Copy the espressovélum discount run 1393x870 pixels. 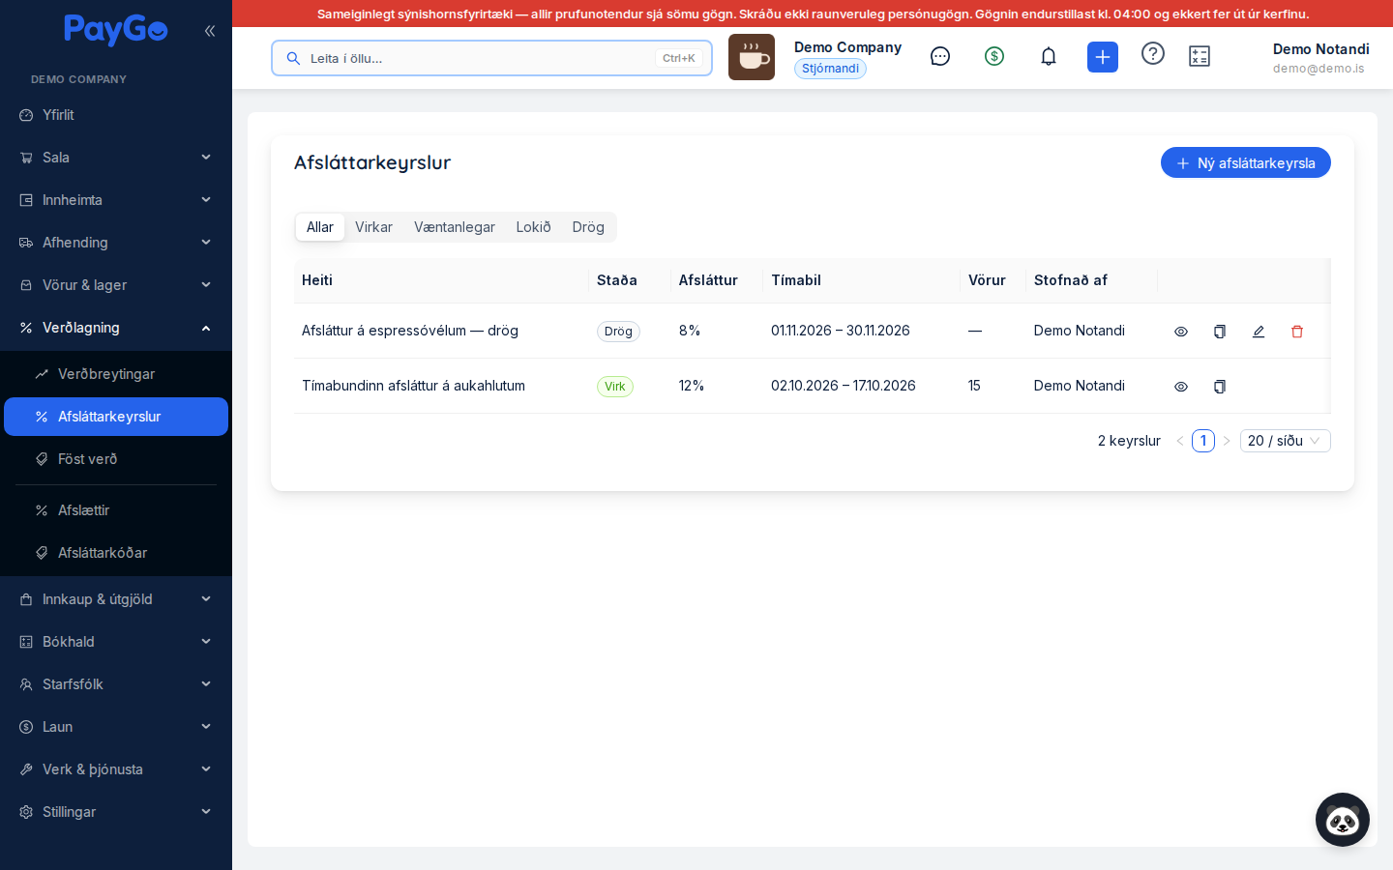[x=1220, y=332]
